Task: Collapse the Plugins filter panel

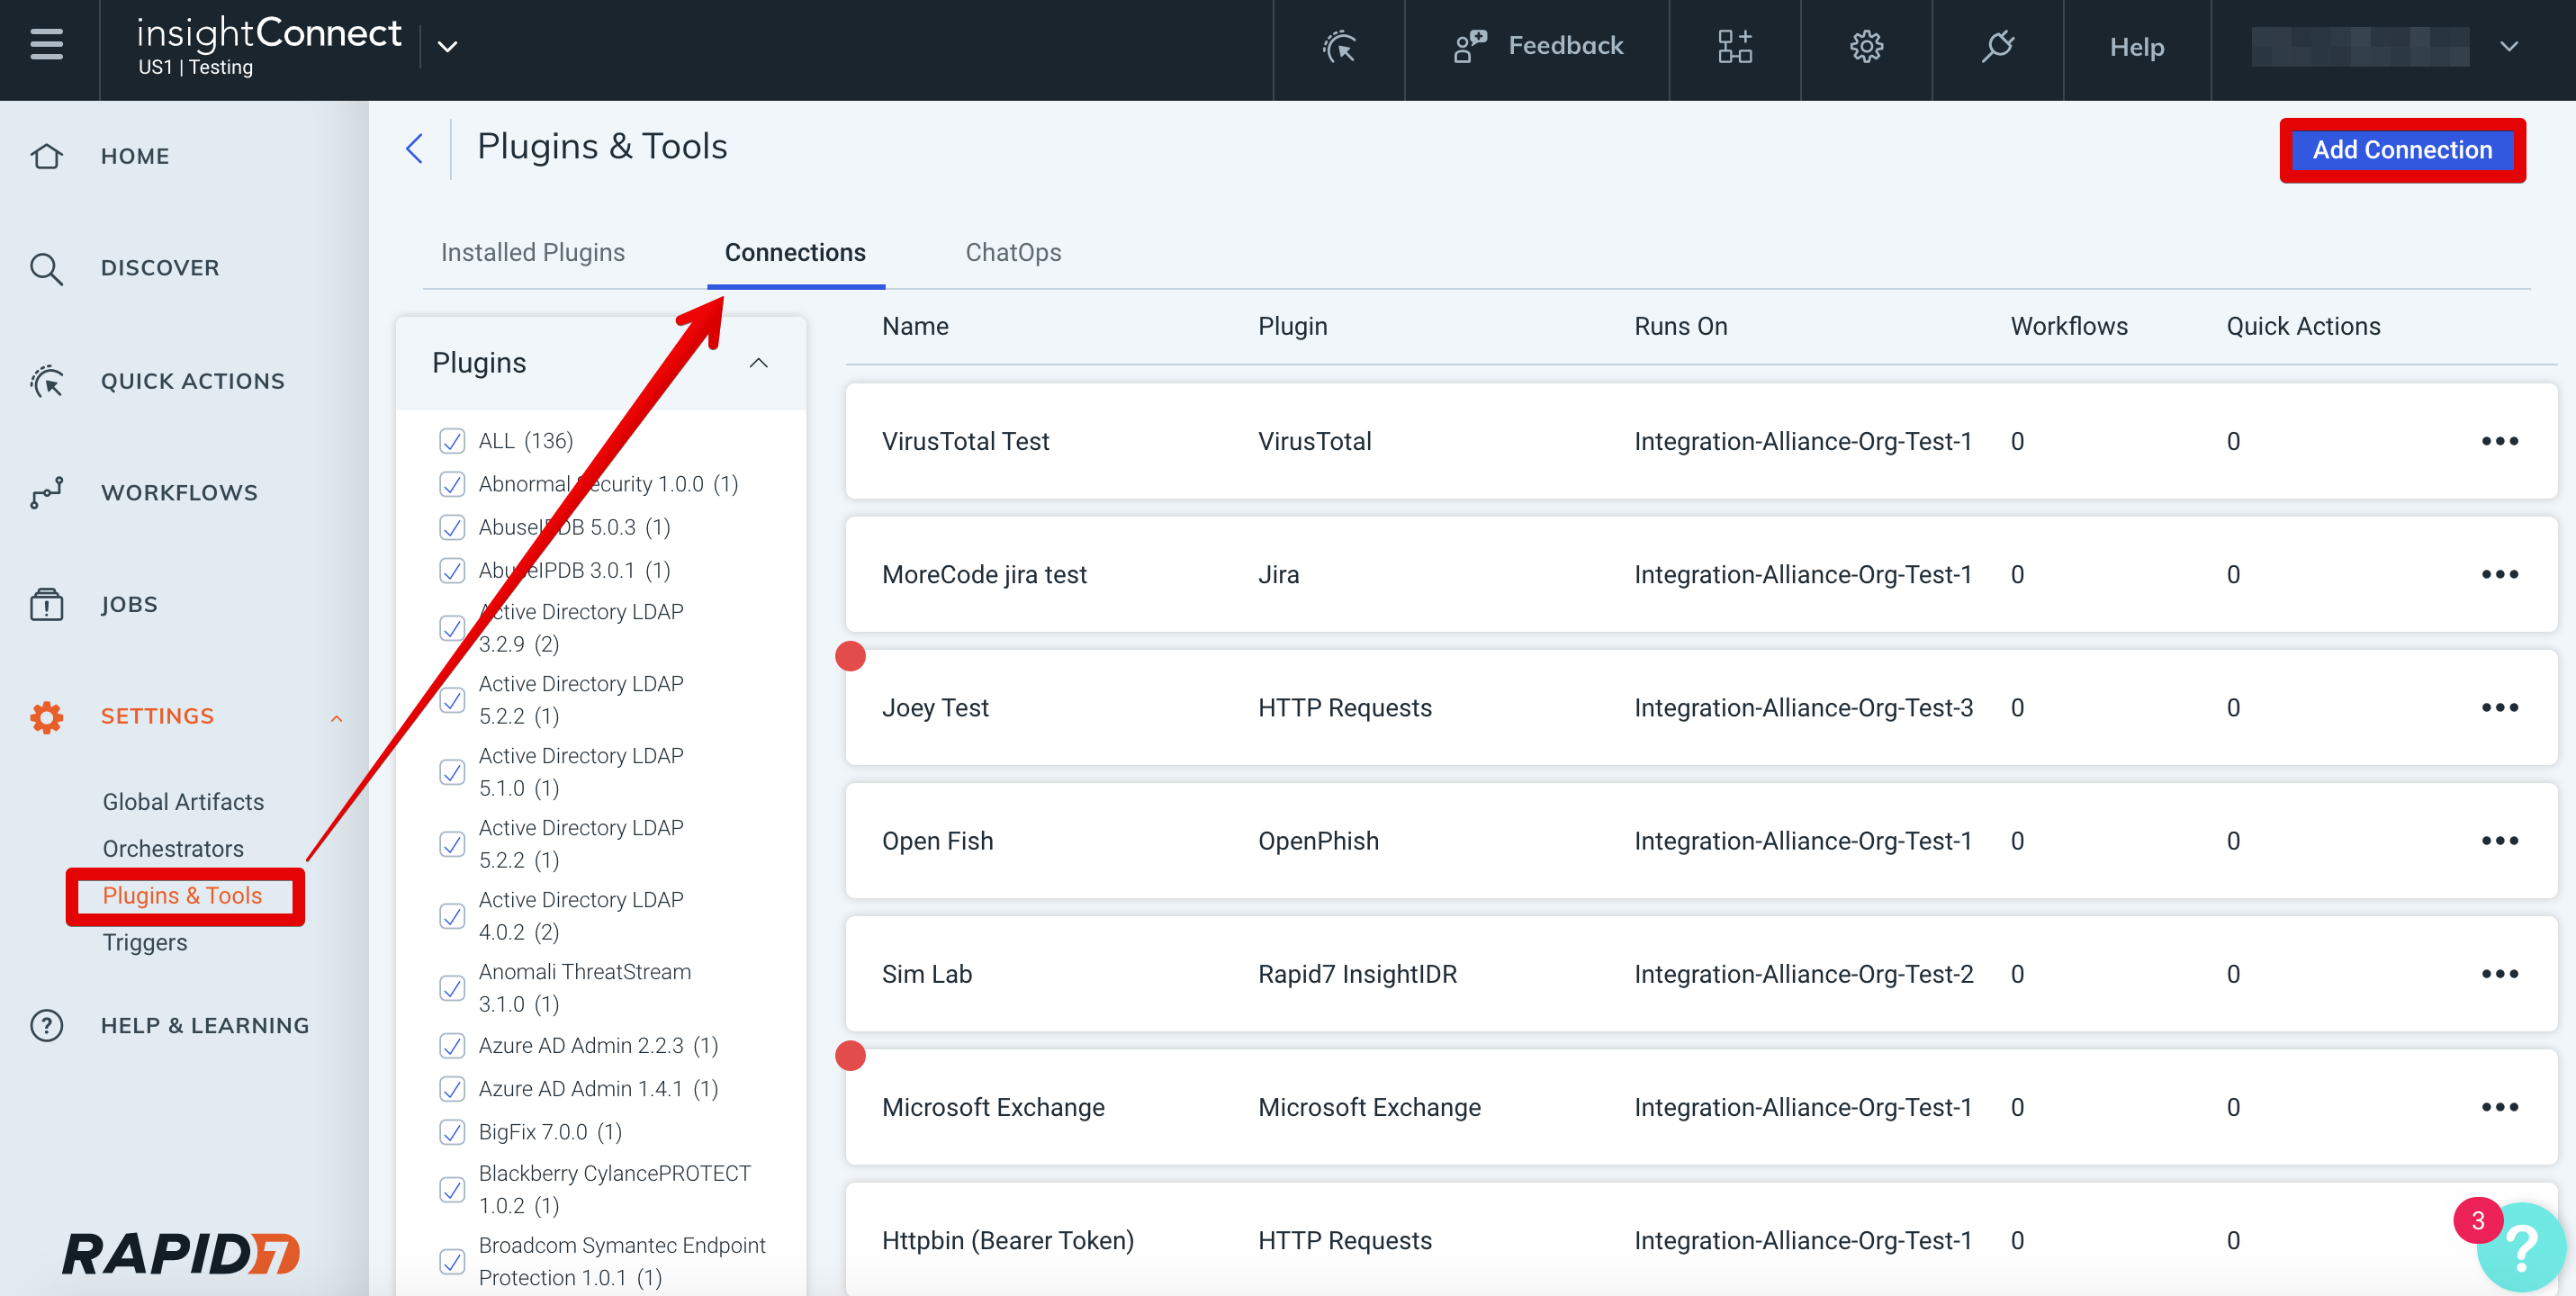Action: click(759, 363)
